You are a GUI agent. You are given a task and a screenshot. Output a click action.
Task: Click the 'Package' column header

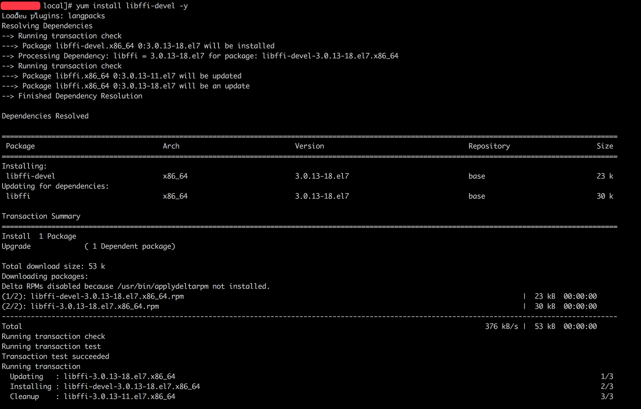20,146
